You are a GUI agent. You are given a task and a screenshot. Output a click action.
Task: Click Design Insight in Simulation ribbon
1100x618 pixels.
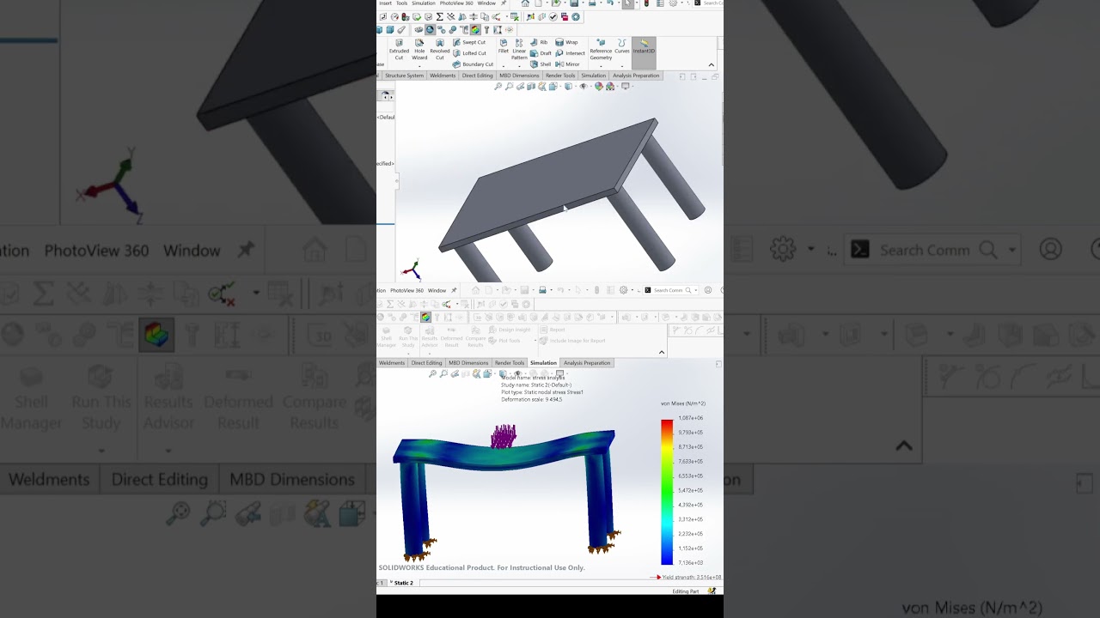pos(510,330)
